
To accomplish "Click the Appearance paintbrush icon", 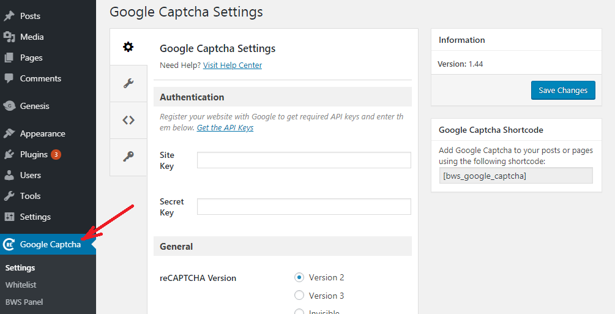I will (x=9, y=133).
